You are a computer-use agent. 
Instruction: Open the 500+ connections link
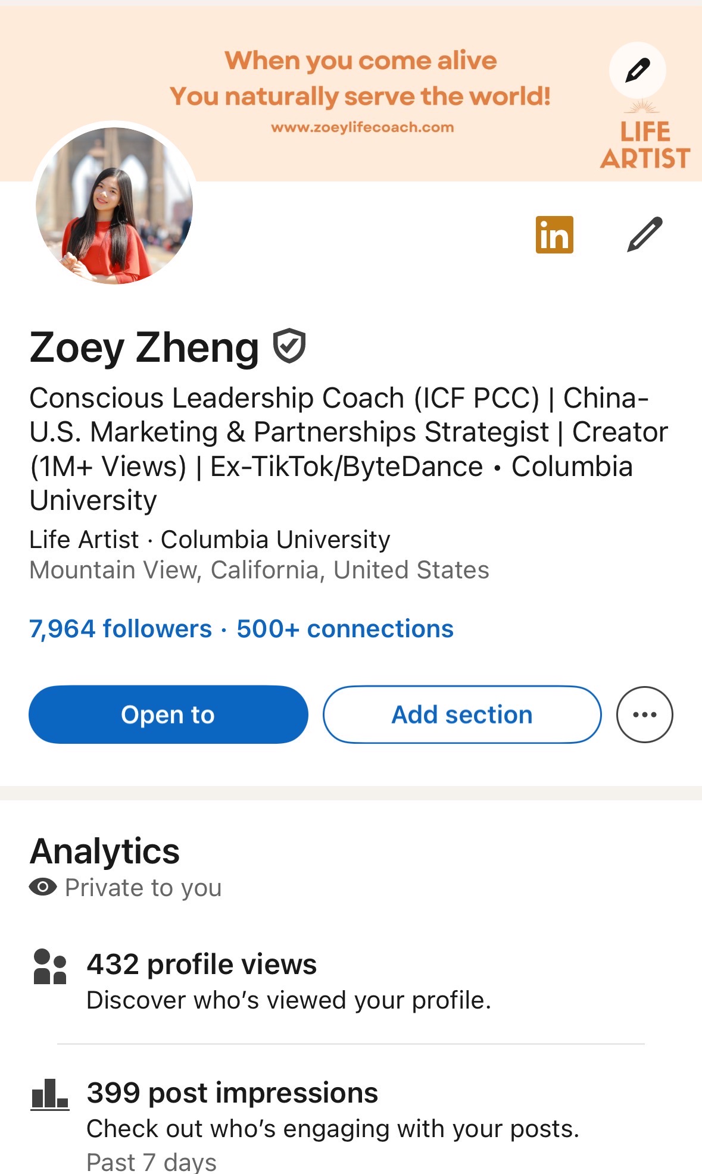click(x=345, y=629)
